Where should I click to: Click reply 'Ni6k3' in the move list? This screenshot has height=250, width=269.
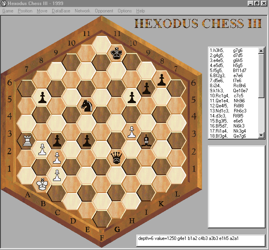239,126
